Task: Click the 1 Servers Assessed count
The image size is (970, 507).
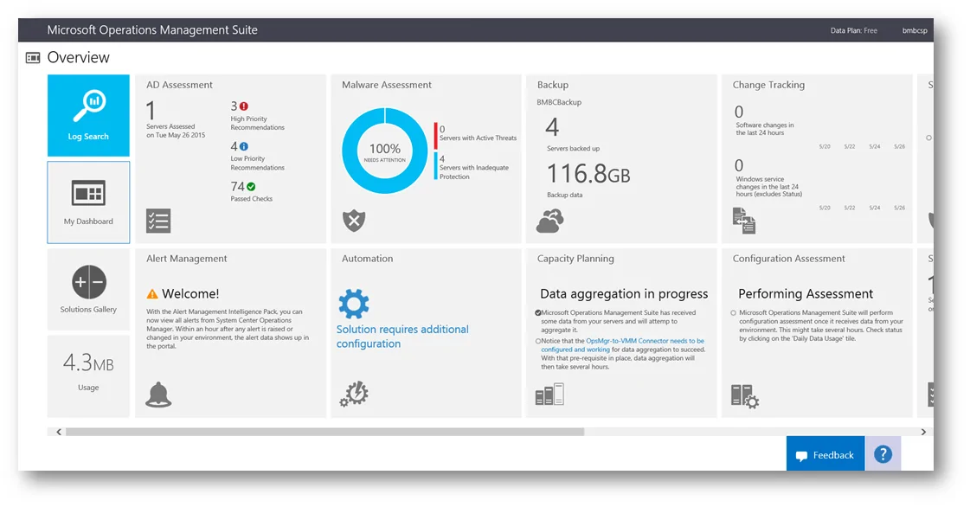Action: click(x=151, y=112)
